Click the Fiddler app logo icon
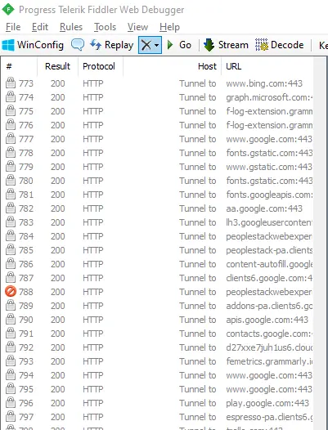The image size is (328, 430). pos(8,9)
